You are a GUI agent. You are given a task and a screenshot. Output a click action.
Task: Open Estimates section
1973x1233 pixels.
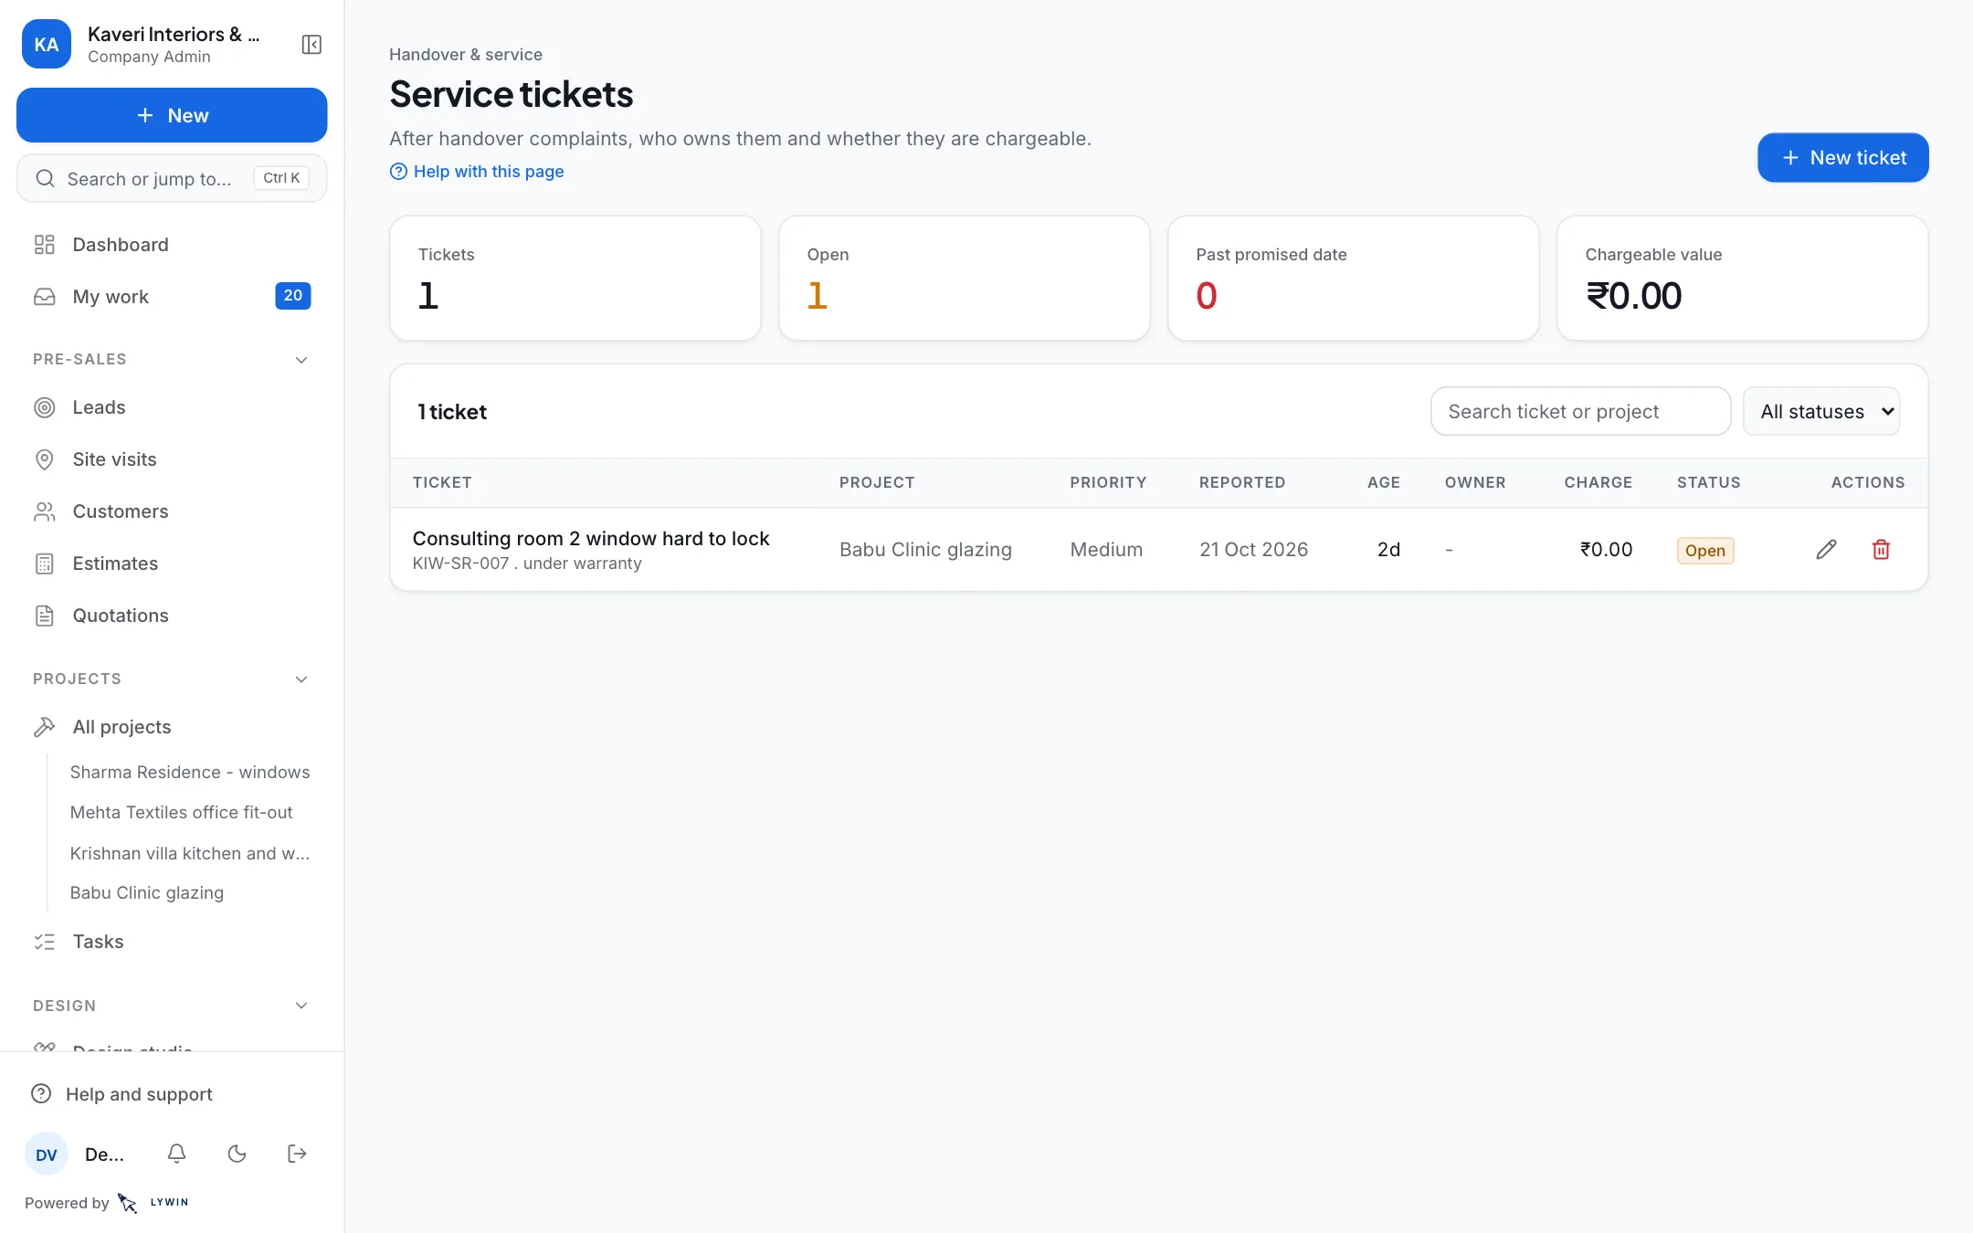coord(172,564)
